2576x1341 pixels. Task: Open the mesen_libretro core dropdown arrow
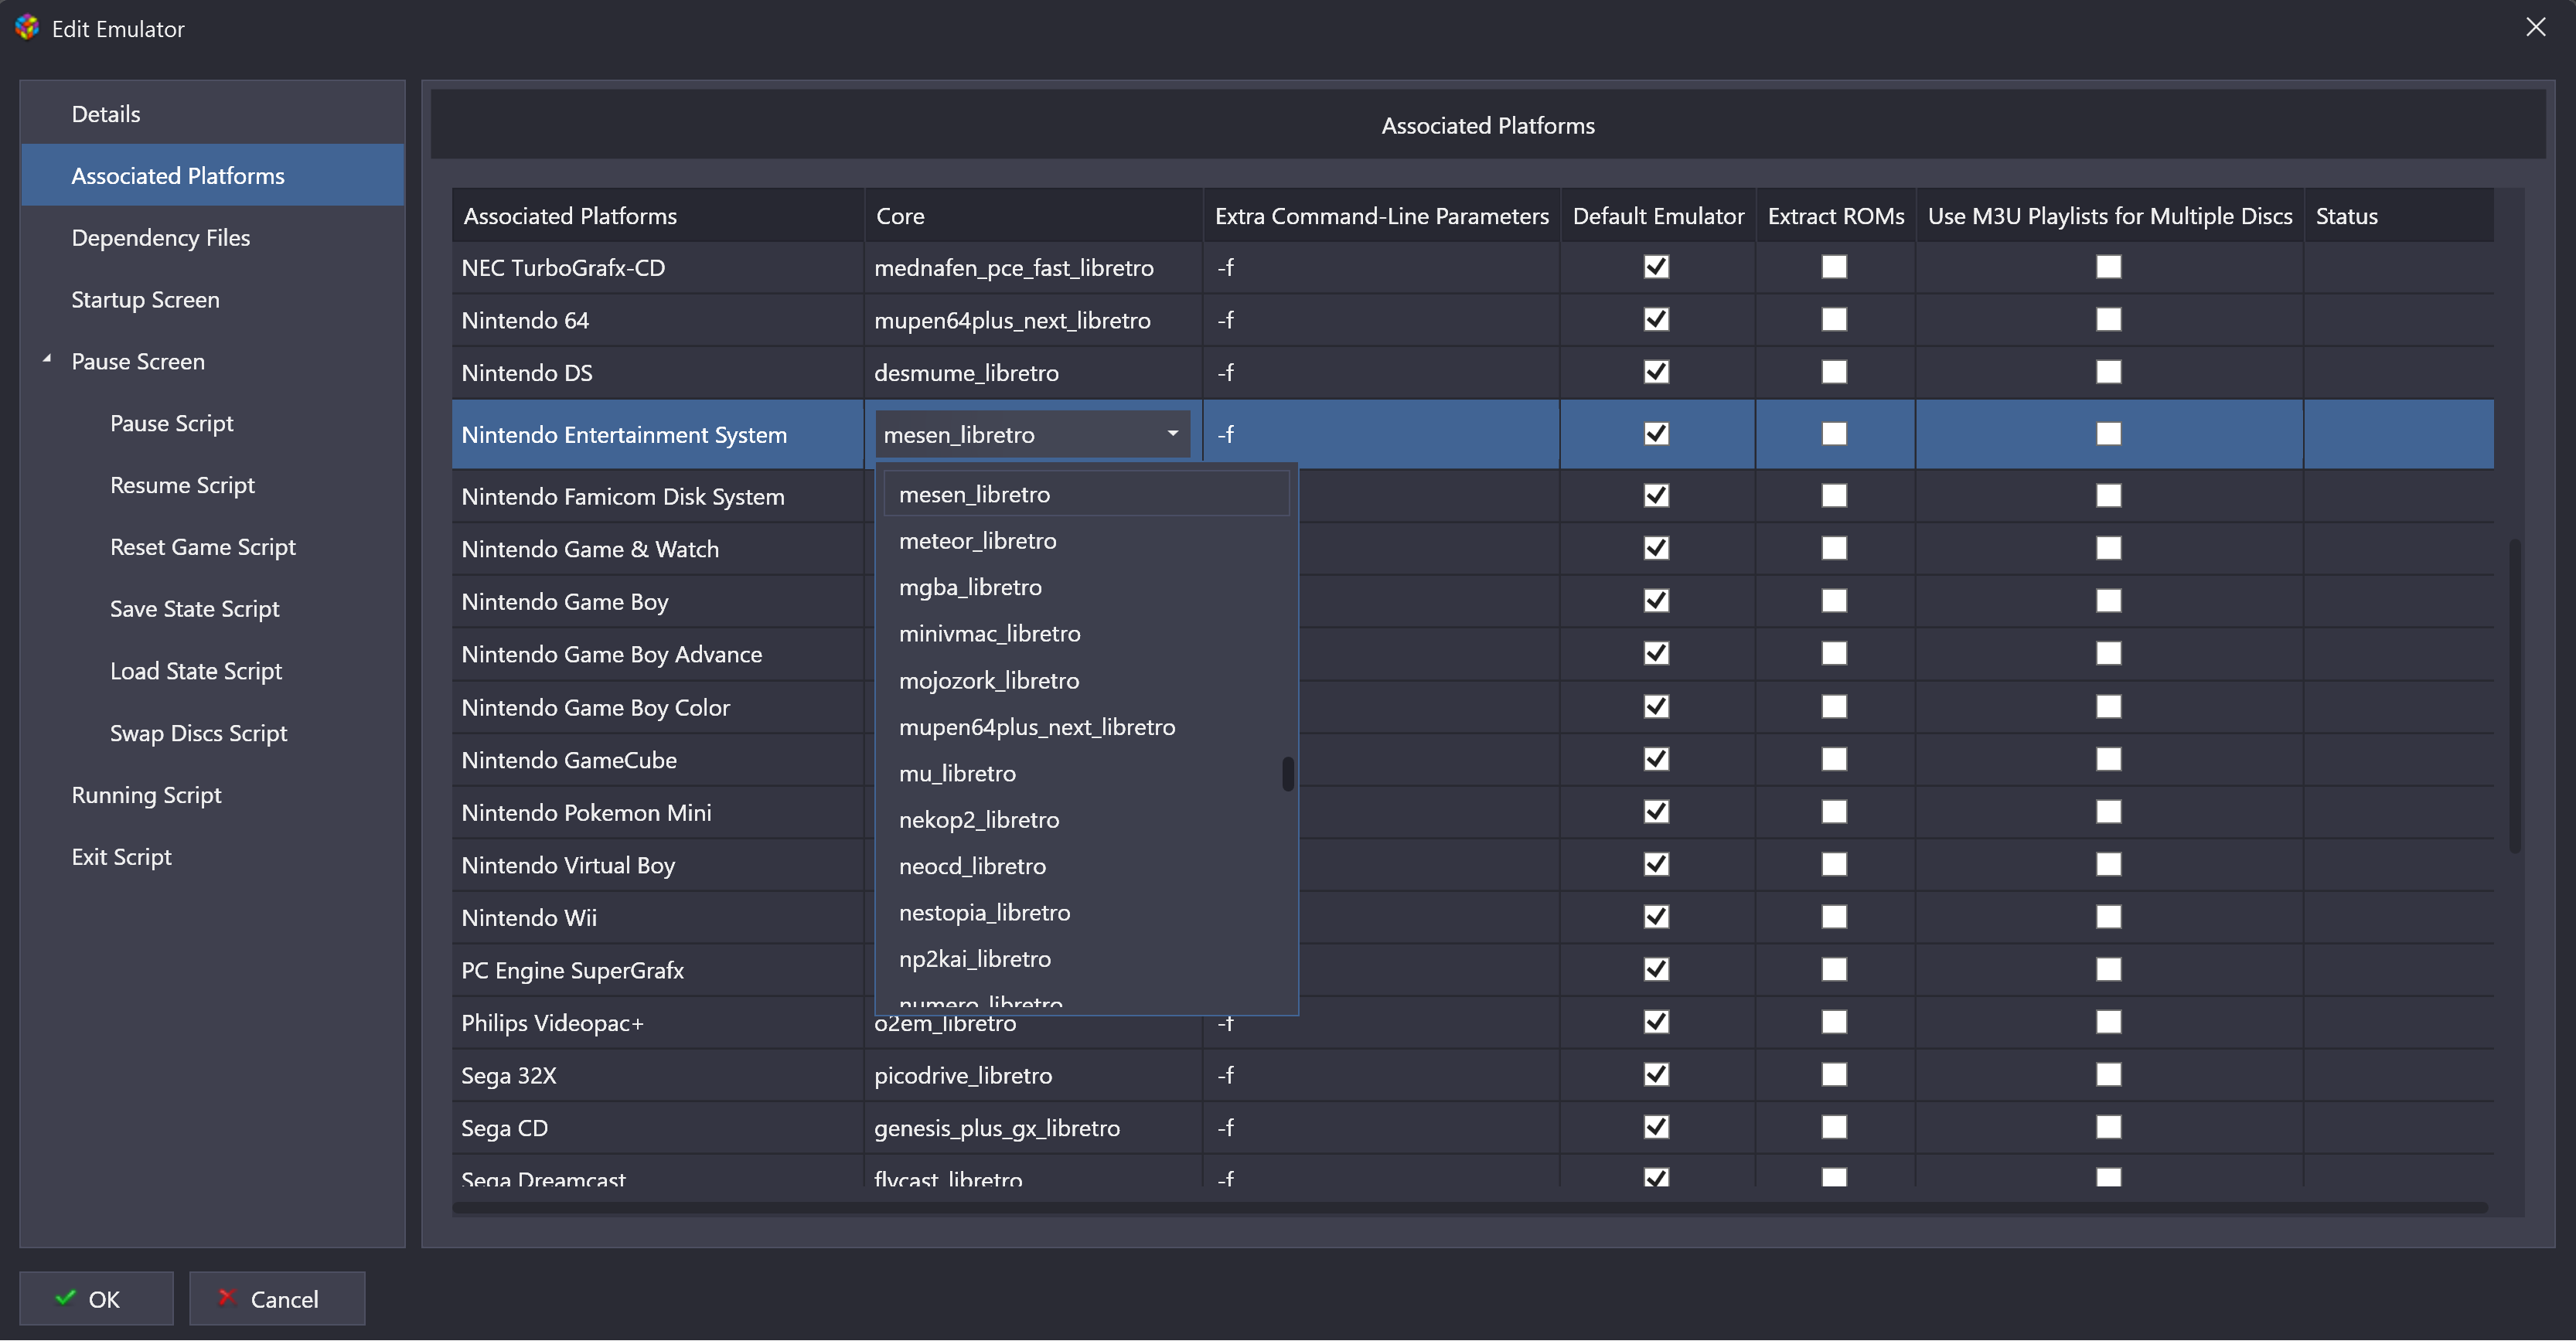click(x=1172, y=434)
